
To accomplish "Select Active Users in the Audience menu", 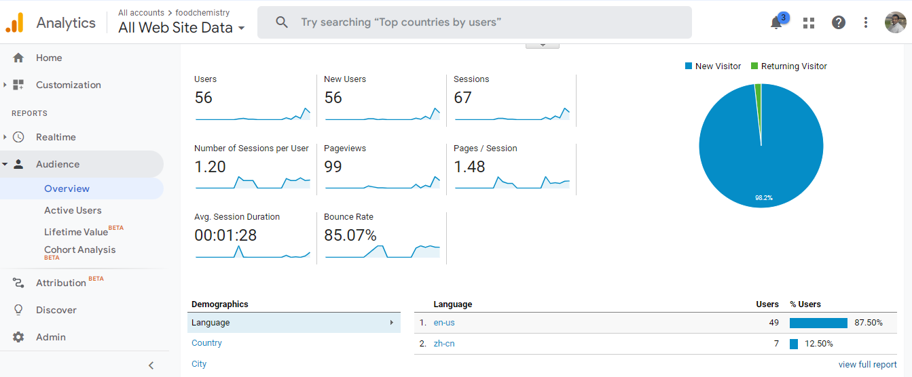I will pyautogui.click(x=73, y=210).
